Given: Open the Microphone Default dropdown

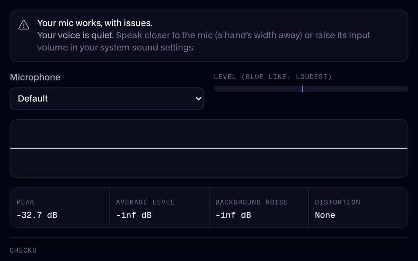Looking at the screenshot, I should 107,99.
